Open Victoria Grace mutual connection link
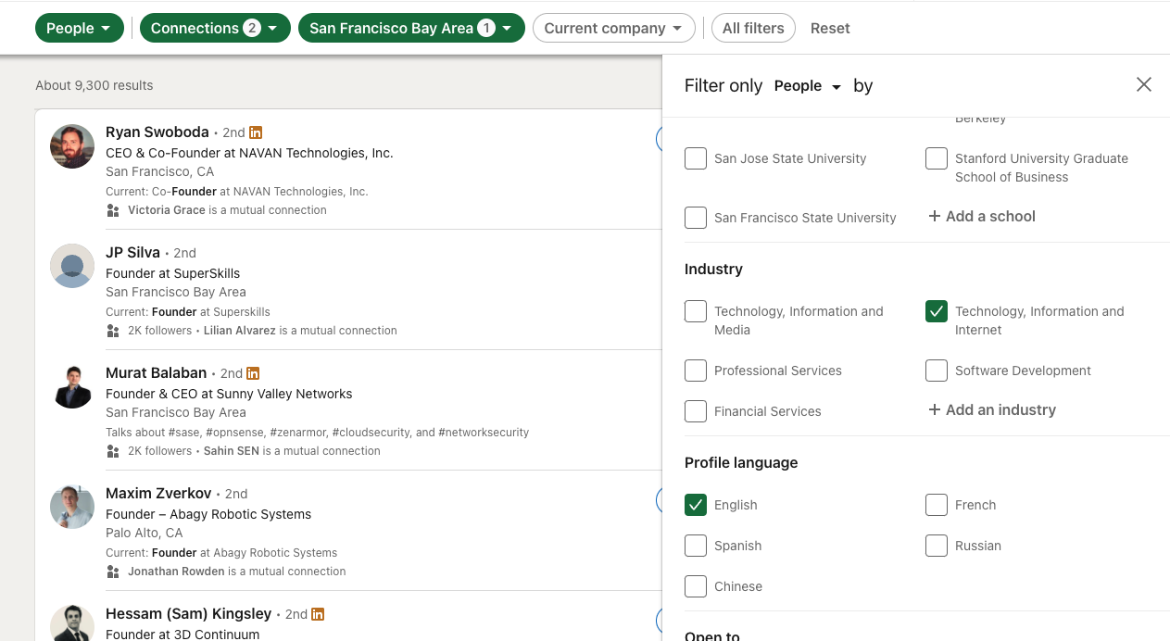 167,210
